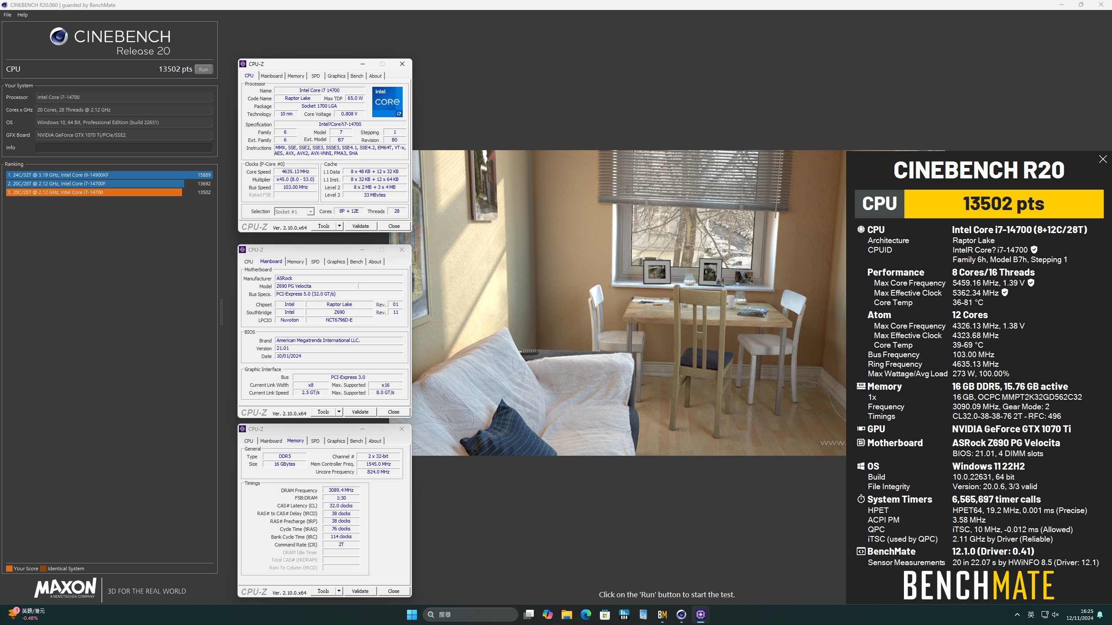Image resolution: width=1112 pixels, height=625 pixels.
Task: Click the Cinebench logo sphere icon
Action: tap(59, 36)
